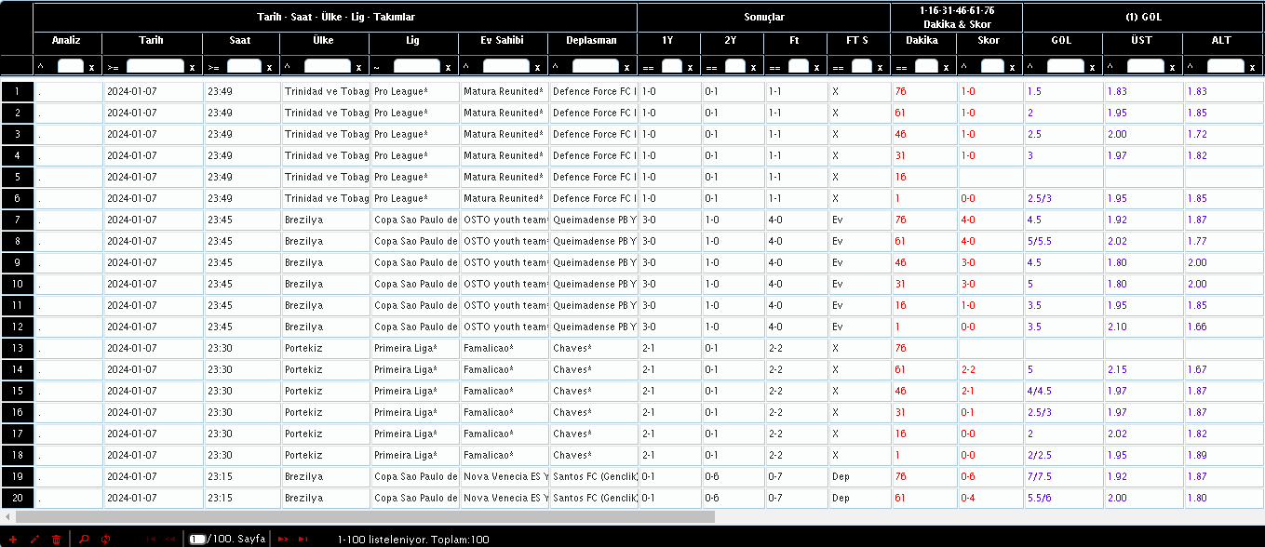
Task: Open the 1Y filter operator (==) selector
Action: click(x=648, y=67)
